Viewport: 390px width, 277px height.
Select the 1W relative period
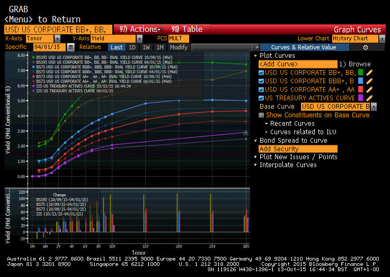[x=146, y=47]
